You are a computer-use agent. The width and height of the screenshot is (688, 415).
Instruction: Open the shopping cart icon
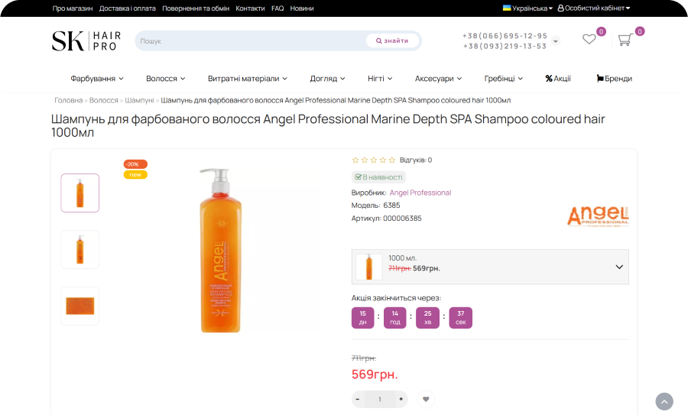coord(625,40)
